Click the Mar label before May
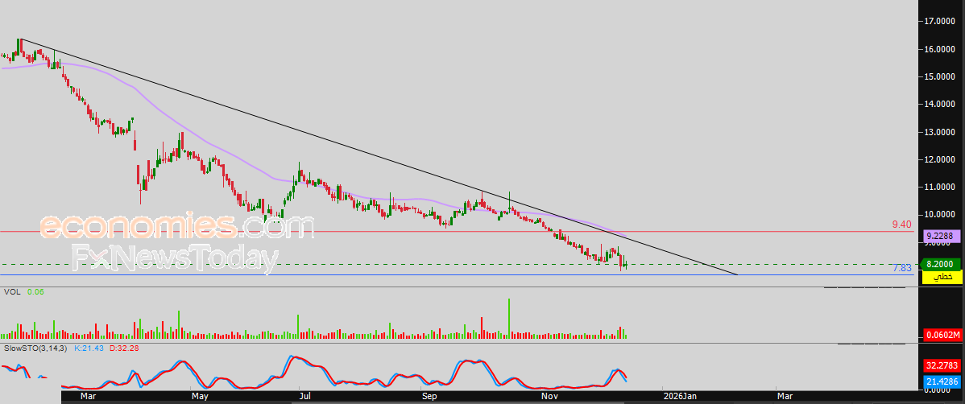This screenshot has height=404, width=965. [x=88, y=397]
